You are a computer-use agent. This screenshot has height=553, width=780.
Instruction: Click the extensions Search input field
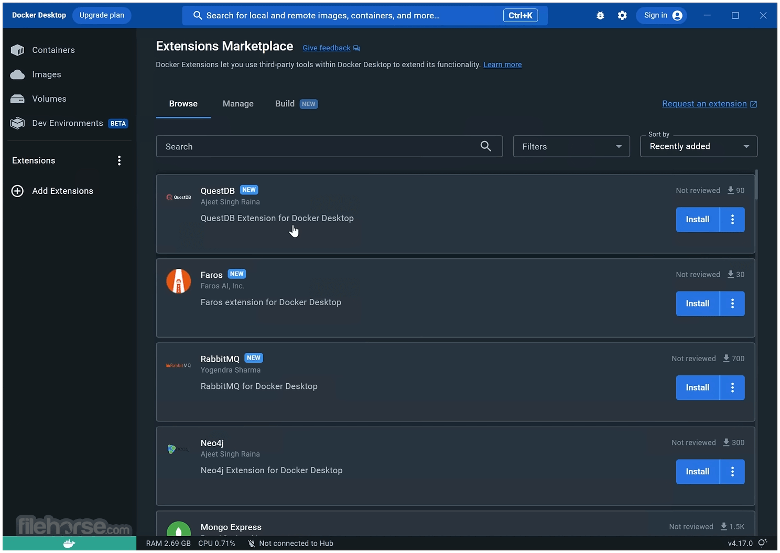pyautogui.click(x=329, y=146)
